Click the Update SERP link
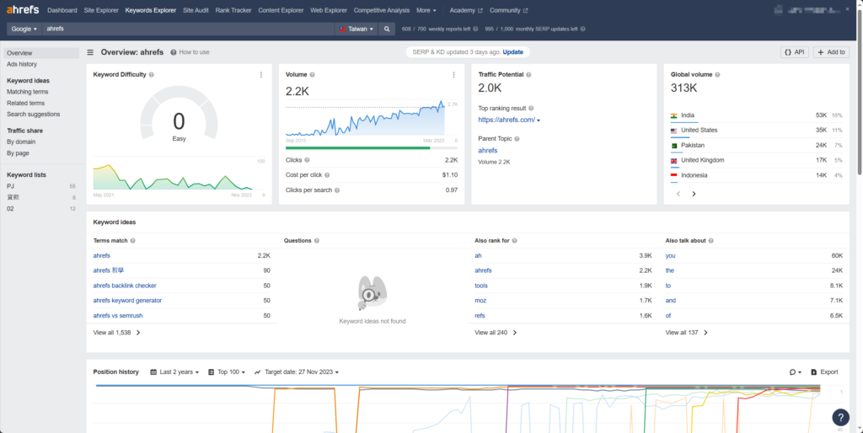This screenshot has height=433, width=863. click(513, 52)
